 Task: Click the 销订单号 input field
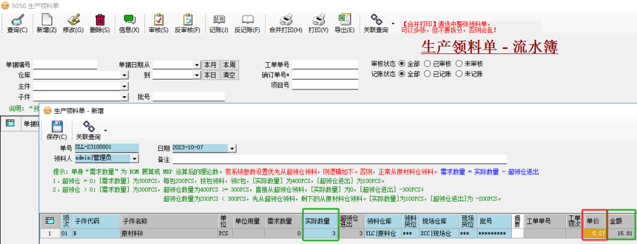click(x=325, y=75)
